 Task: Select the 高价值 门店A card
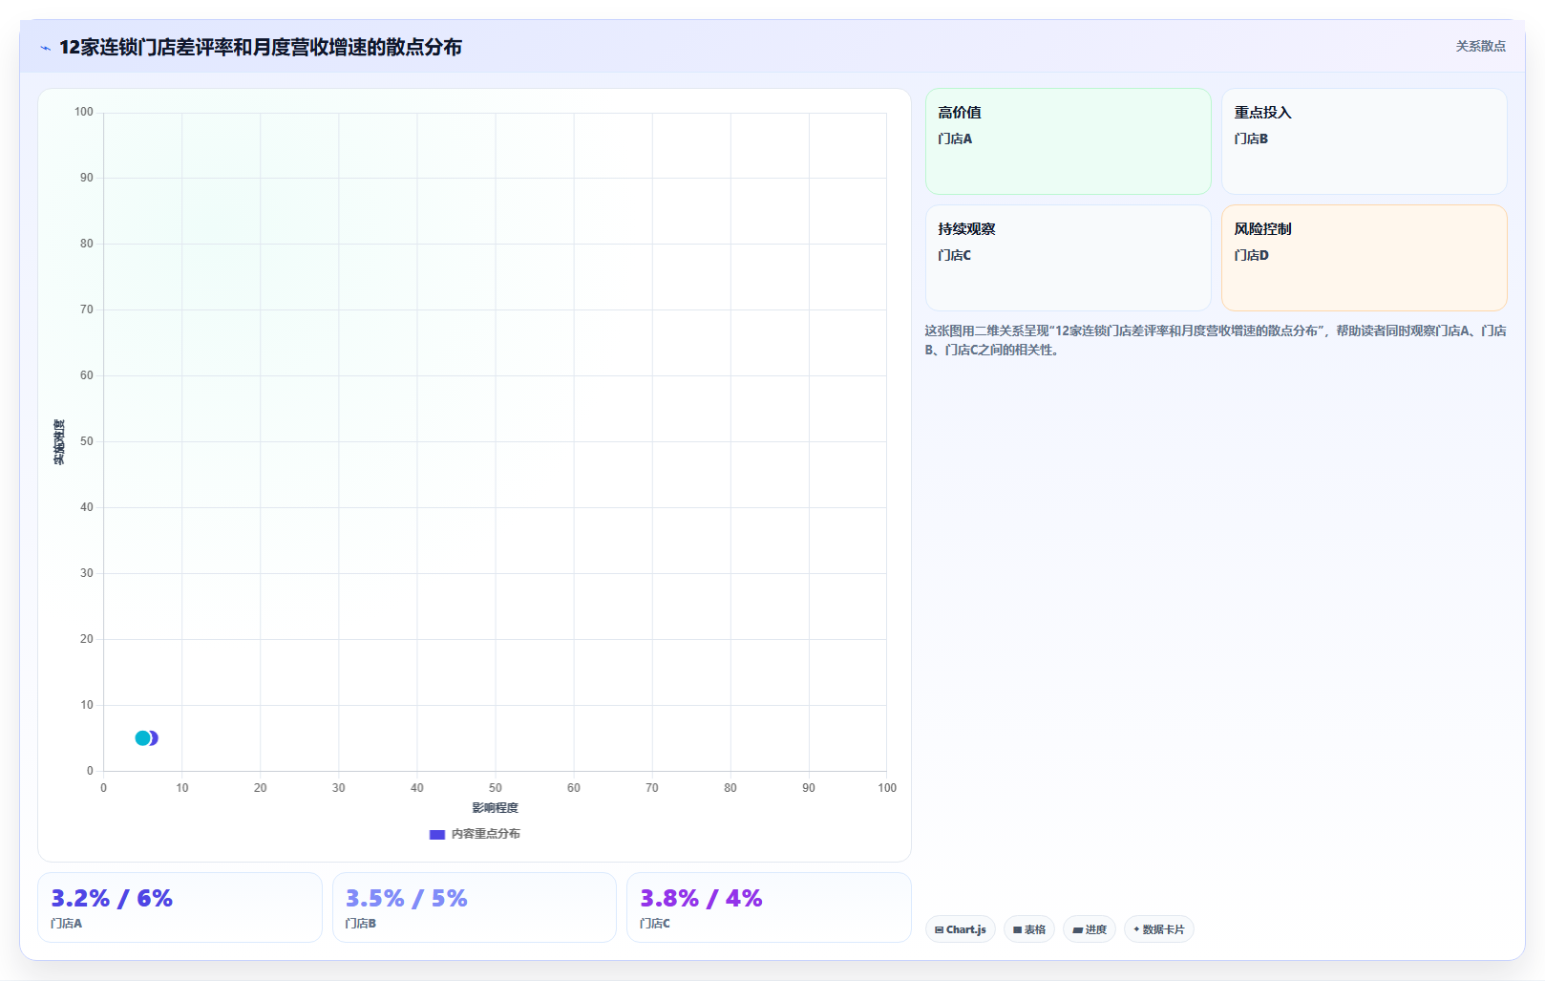click(1068, 141)
